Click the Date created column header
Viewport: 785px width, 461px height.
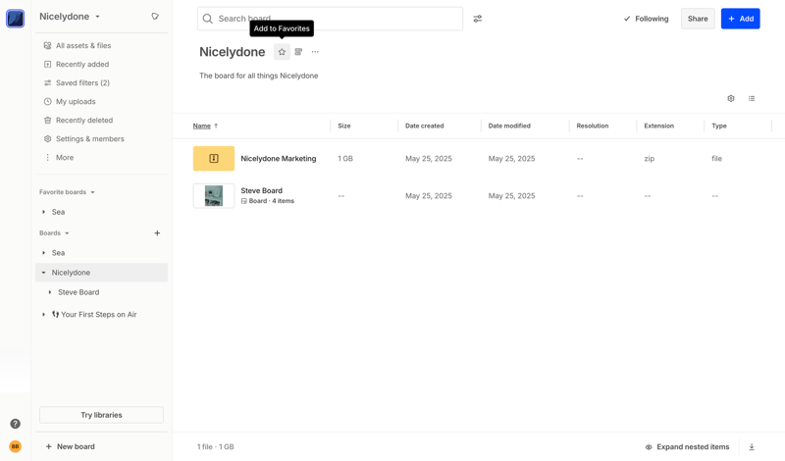425,127
